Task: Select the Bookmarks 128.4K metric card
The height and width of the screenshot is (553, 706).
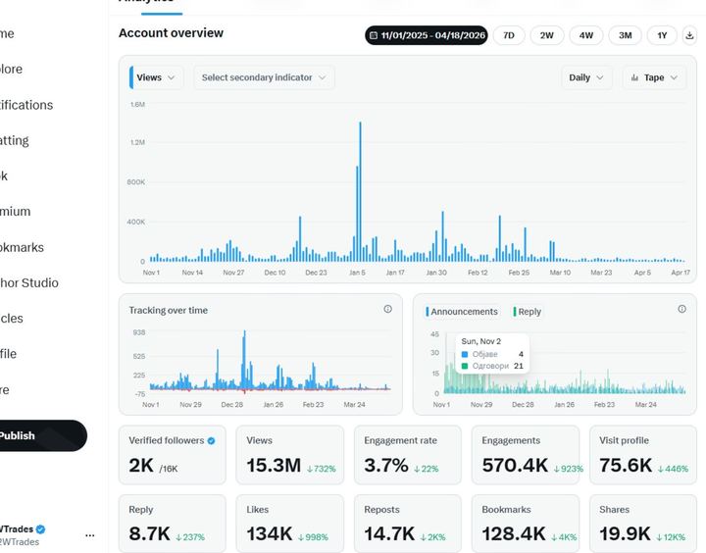Action: click(x=526, y=524)
